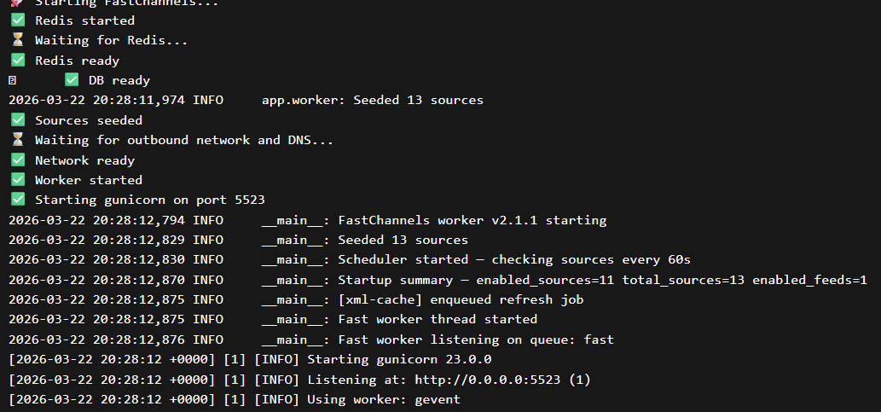Click the hourglass icon before outbound network wait
881x412 pixels.
pos(17,140)
